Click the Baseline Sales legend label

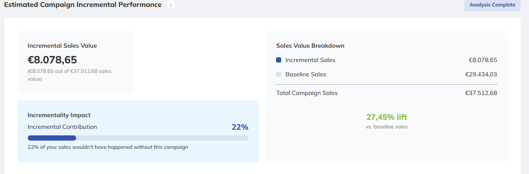pos(306,74)
